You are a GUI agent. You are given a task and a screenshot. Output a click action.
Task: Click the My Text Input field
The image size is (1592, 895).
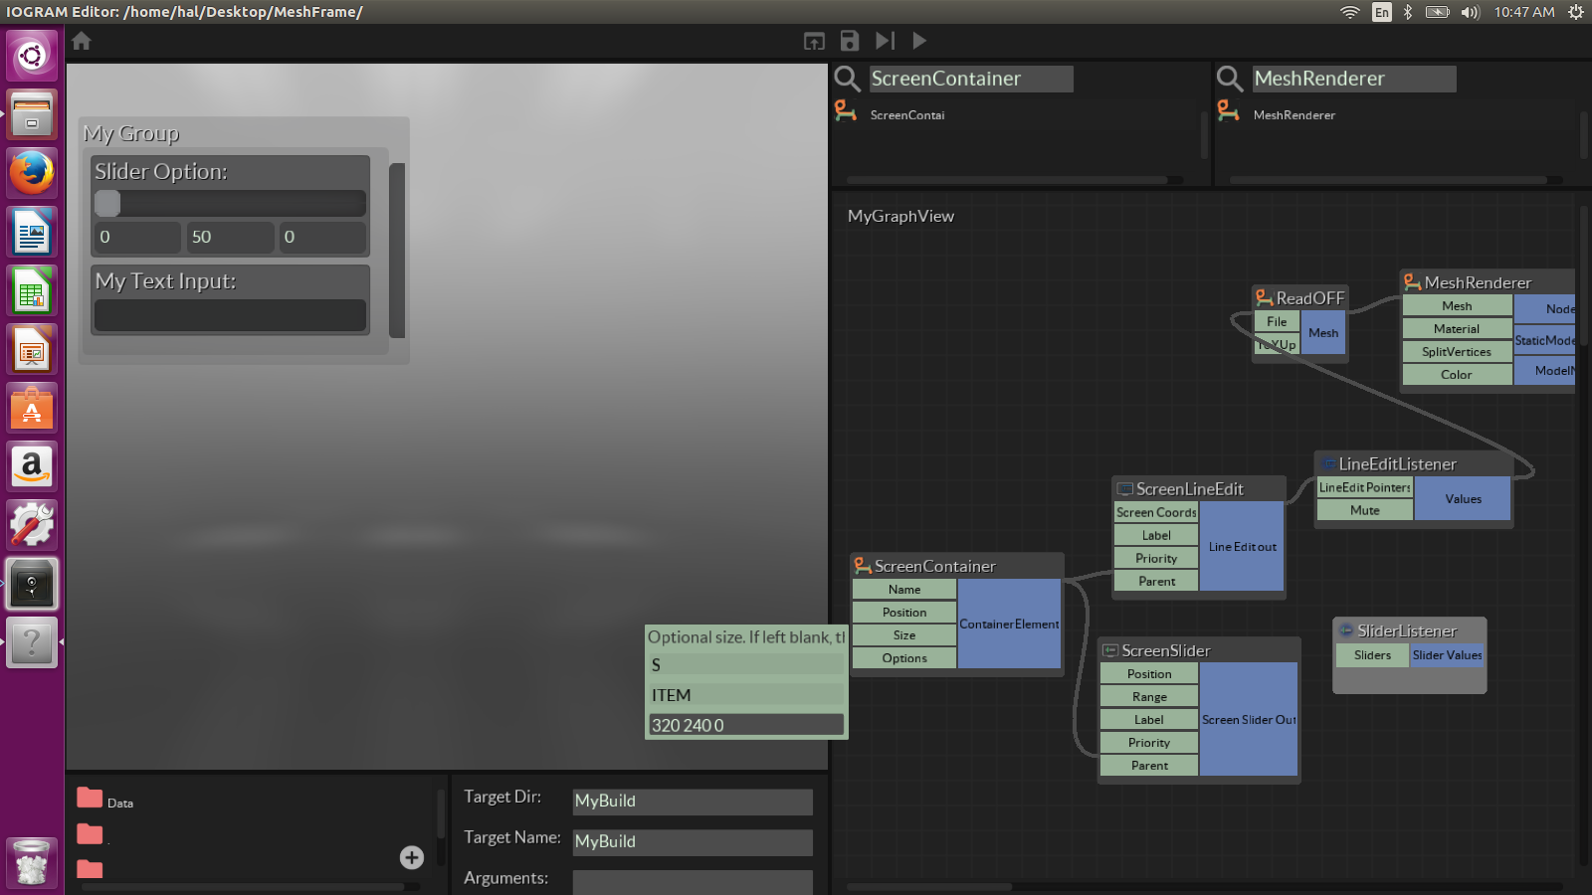(x=230, y=315)
